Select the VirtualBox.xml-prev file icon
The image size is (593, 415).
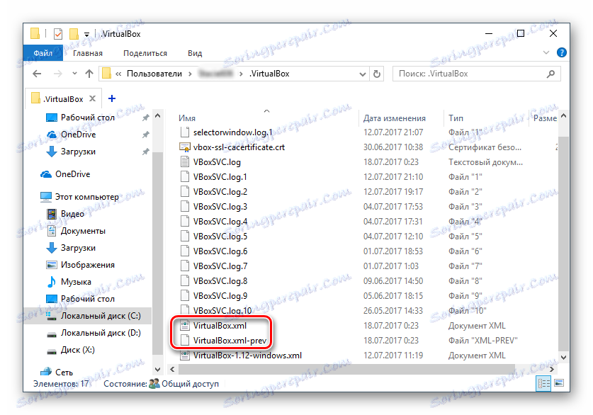click(184, 340)
